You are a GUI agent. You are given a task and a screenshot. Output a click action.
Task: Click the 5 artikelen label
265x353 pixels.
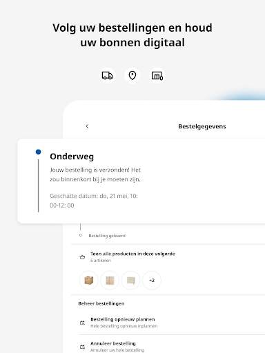click(x=101, y=261)
